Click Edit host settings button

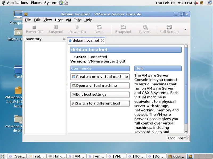[100, 95]
